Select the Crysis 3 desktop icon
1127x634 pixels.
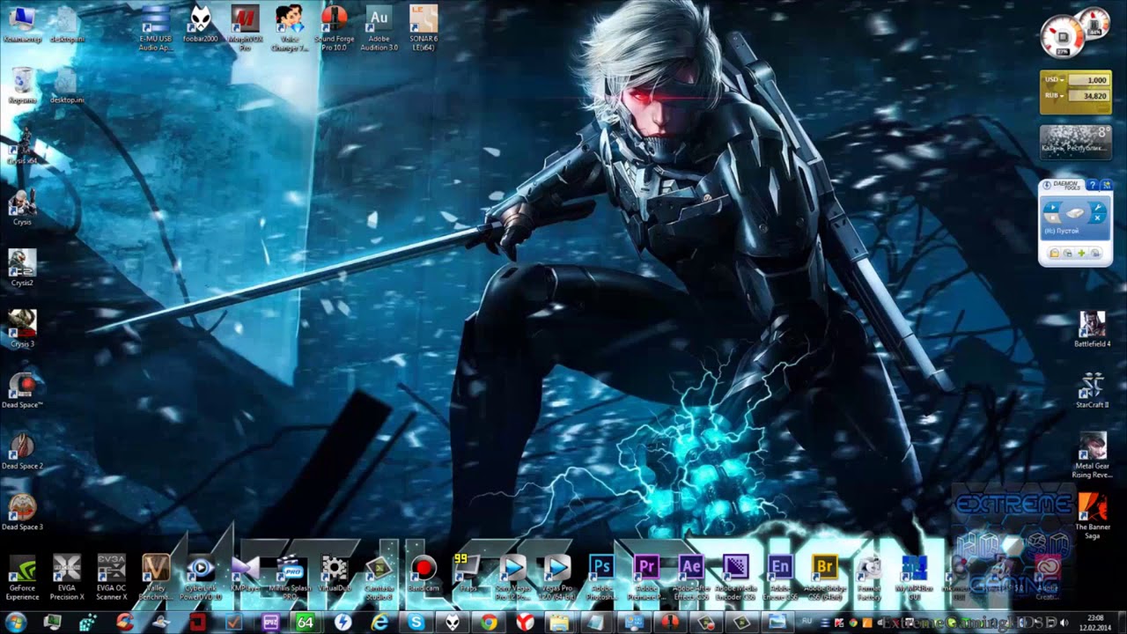tap(22, 328)
